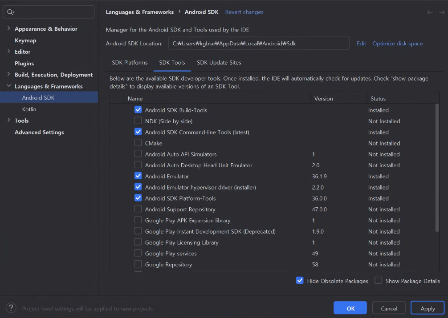448x318 pixels.
Task: Click version 36.0.0 of Platform-Tools
Action: [319, 198]
